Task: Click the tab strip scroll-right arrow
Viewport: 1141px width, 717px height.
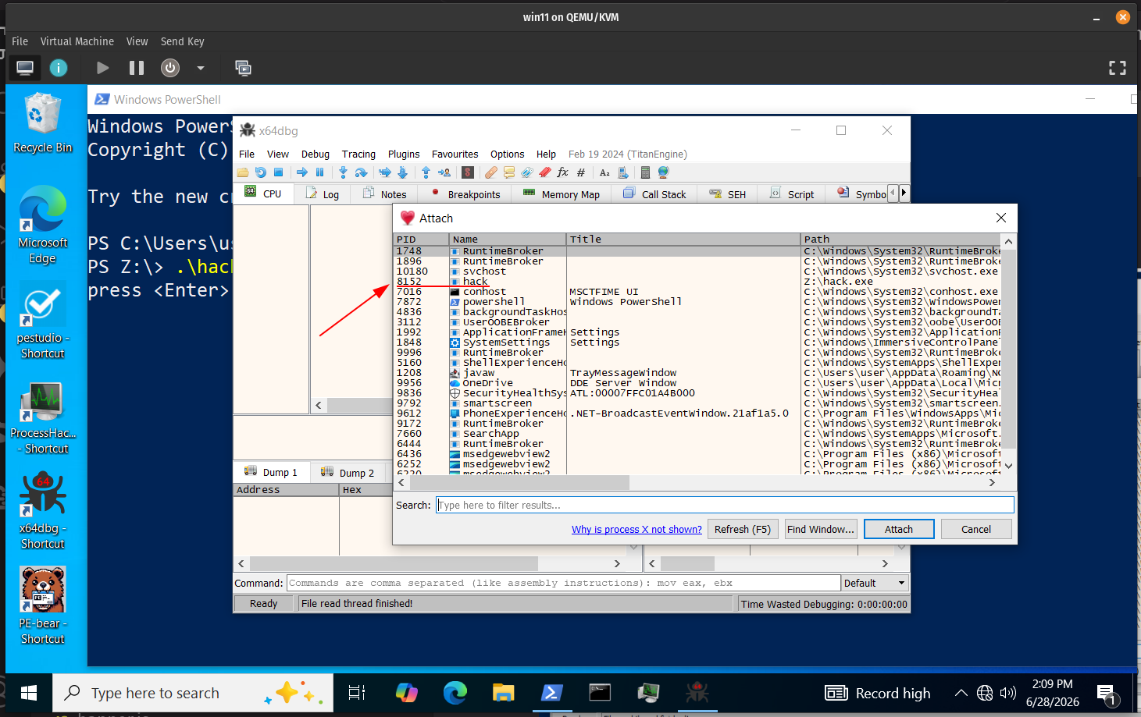Action: click(x=904, y=192)
